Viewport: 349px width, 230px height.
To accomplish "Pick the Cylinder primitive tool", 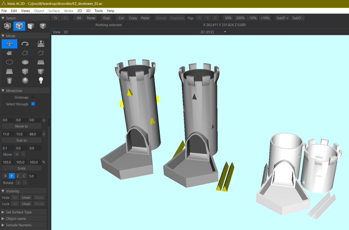I will point(10,81).
